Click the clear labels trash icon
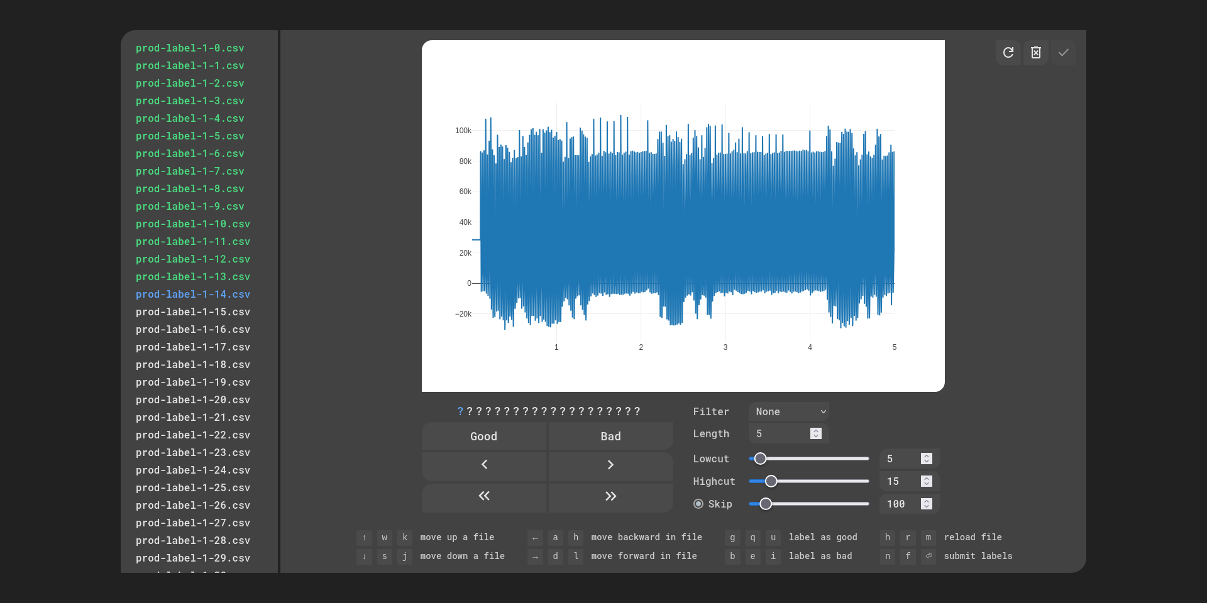 point(1035,53)
